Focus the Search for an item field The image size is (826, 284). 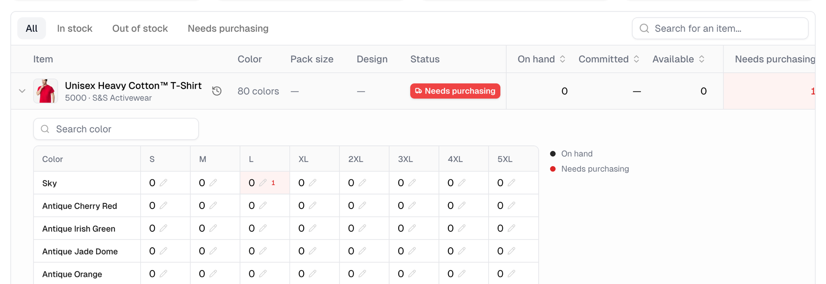pos(720,28)
